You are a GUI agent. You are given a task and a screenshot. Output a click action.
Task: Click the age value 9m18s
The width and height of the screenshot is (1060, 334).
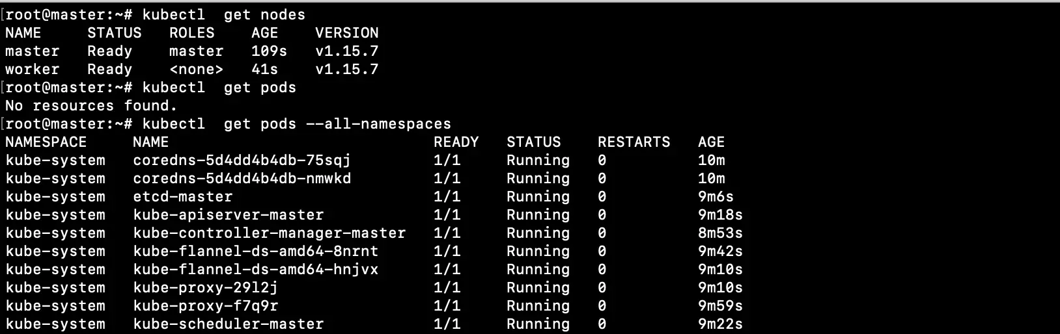point(720,214)
